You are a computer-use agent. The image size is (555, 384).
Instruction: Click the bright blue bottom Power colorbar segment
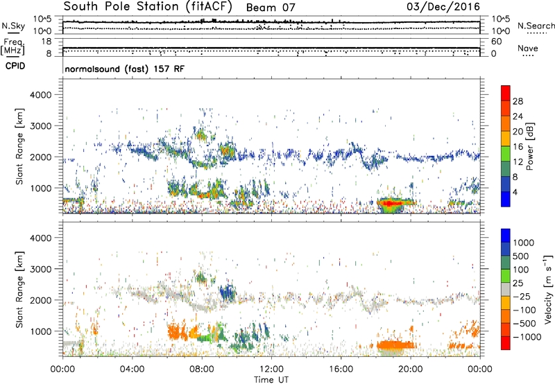(506, 199)
